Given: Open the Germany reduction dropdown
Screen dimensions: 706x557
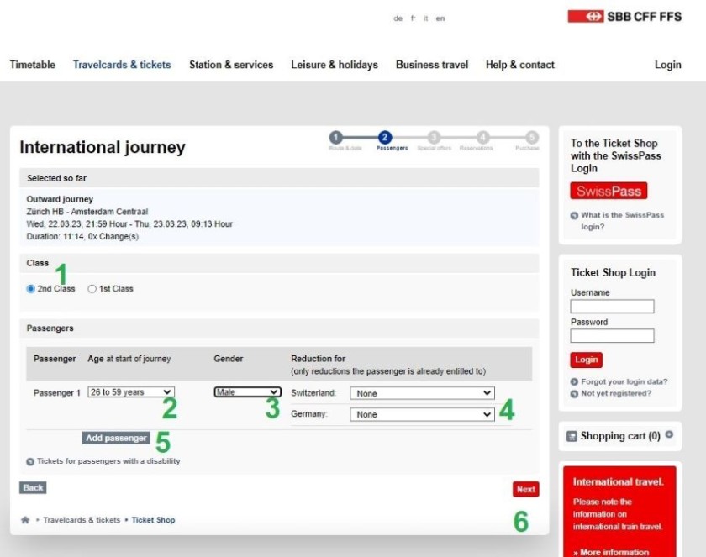Looking at the screenshot, I should 422,413.
